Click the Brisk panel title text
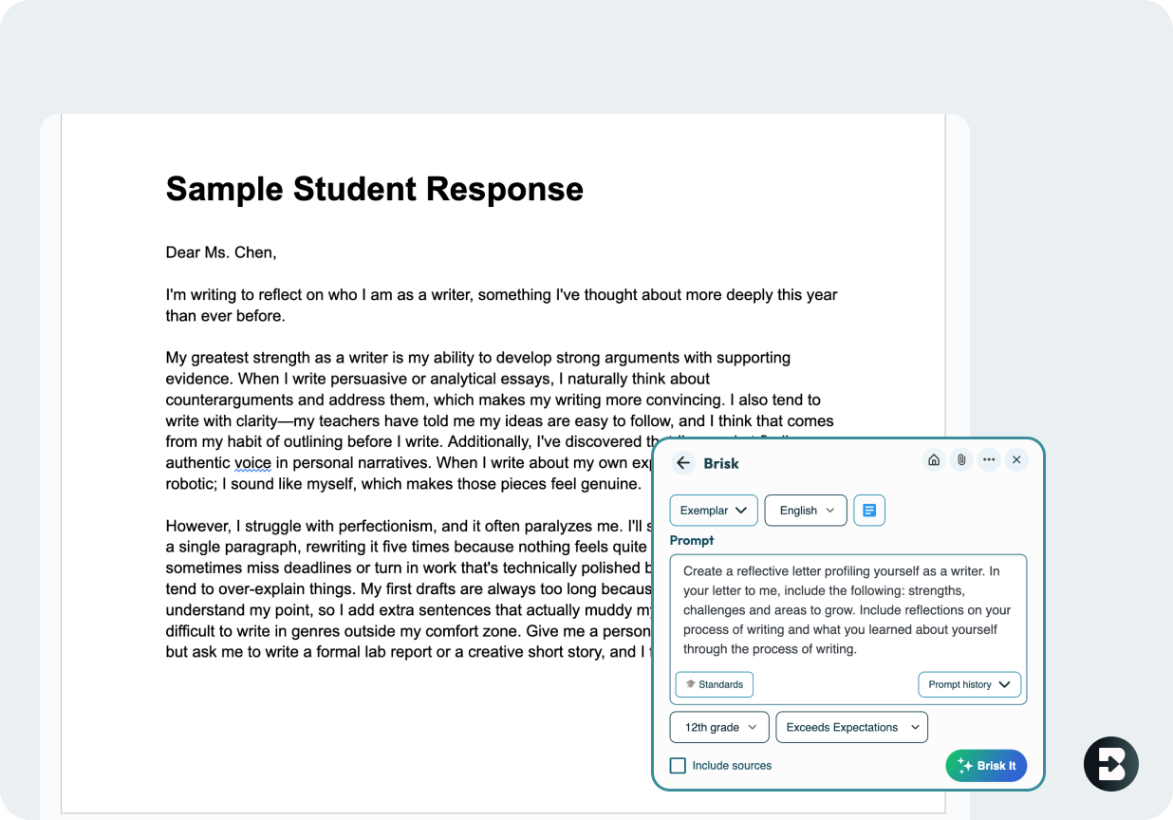Screen dimensions: 1173x820 tap(721, 463)
